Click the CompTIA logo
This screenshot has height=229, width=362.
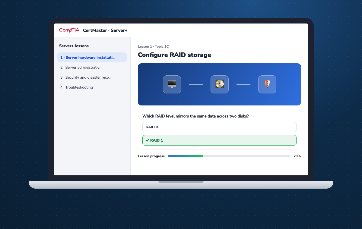(x=69, y=30)
